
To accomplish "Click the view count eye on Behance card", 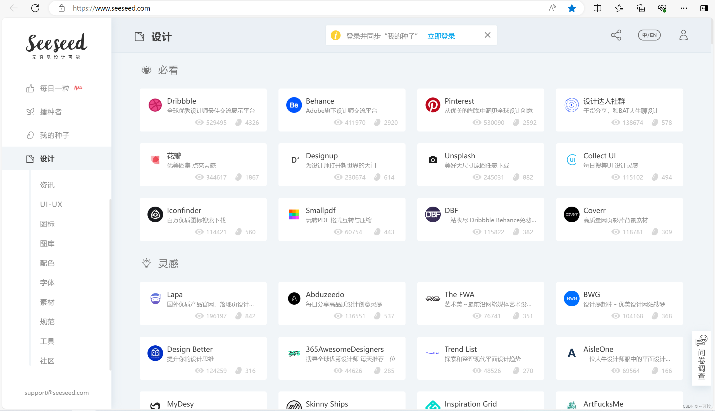I will tap(338, 122).
